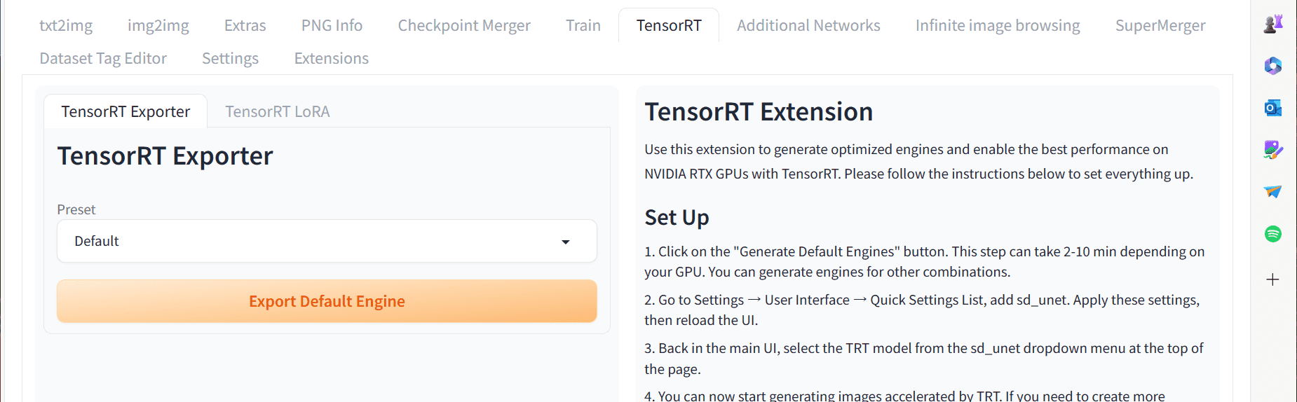Open the PNG Info tab
The width and height of the screenshot is (1297, 402).
point(332,25)
